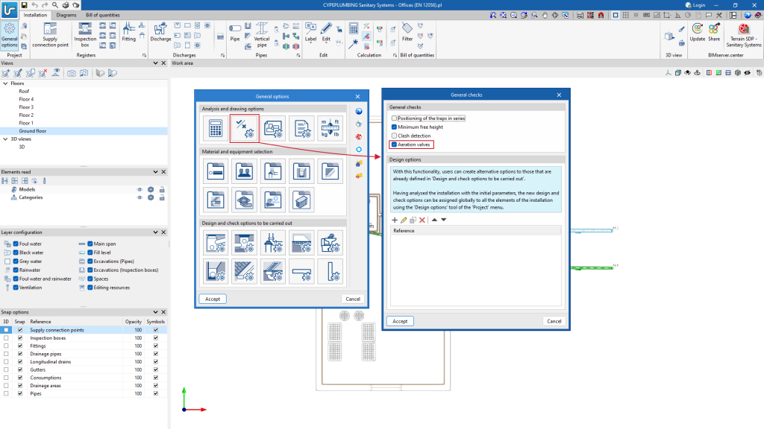
Task: Click Accept in General checks dialog
Action: [400, 322]
